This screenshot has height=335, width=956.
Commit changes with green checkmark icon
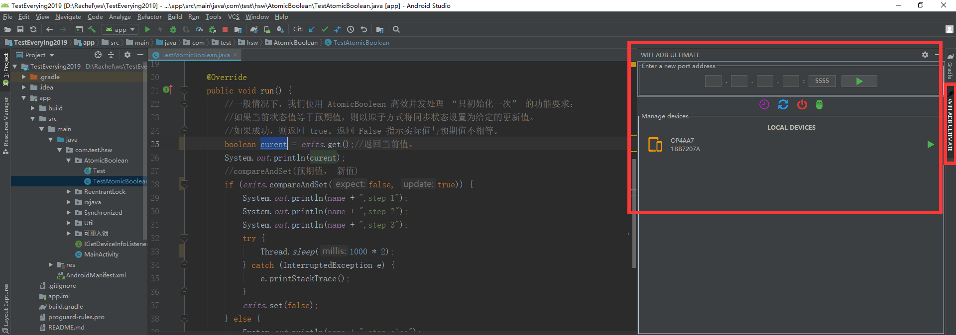pos(325,29)
